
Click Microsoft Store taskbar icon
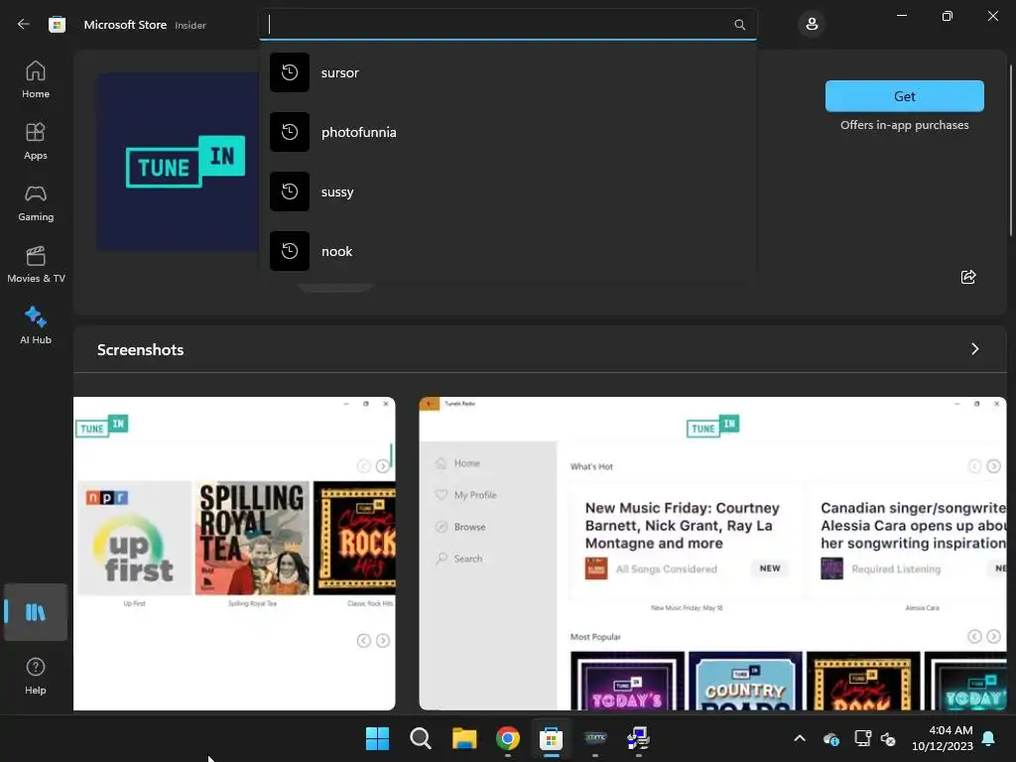[552, 738]
